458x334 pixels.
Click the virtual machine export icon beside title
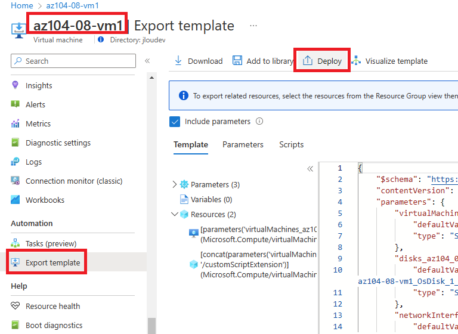(18, 30)
